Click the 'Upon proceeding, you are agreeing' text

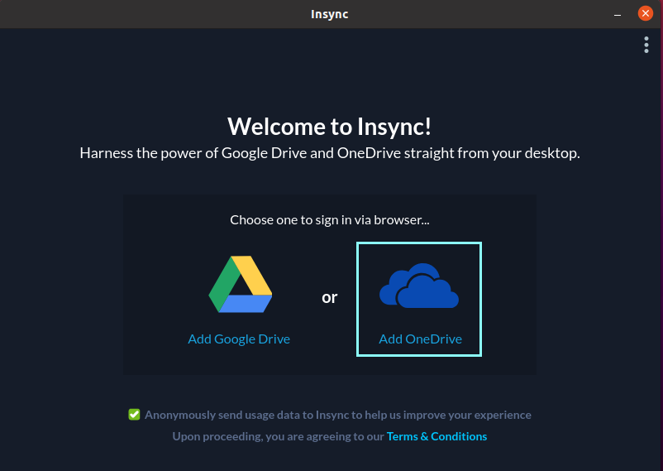pyautogui.click(x=279, y=436)
